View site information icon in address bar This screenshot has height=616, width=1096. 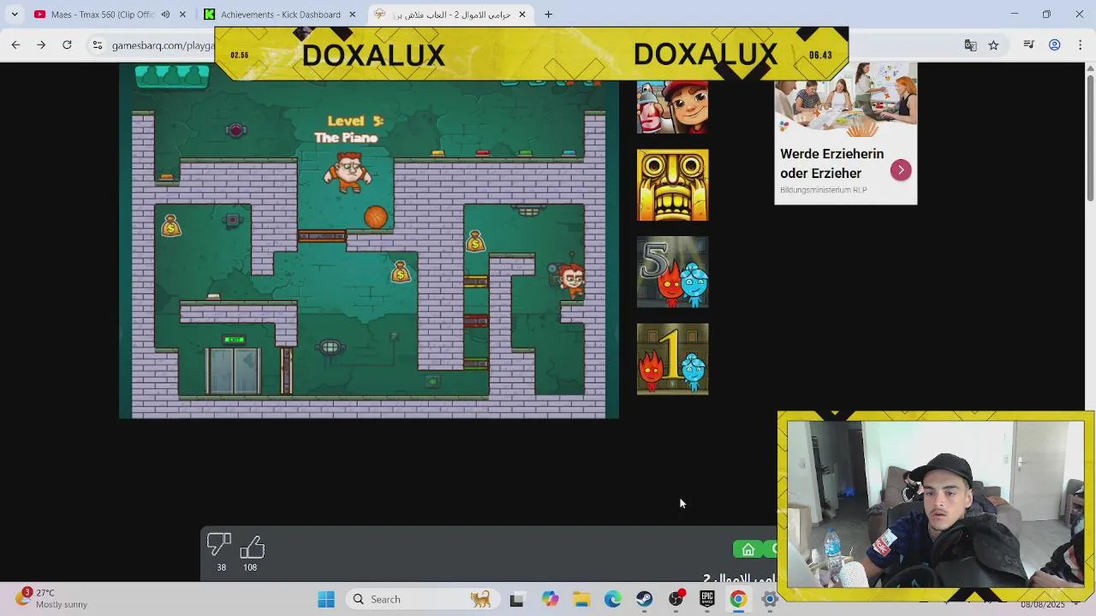pos(98,45)
